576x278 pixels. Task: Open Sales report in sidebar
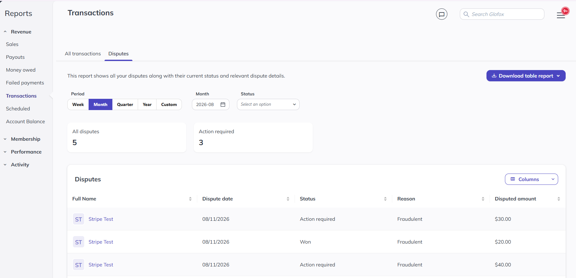click(12, 44)
